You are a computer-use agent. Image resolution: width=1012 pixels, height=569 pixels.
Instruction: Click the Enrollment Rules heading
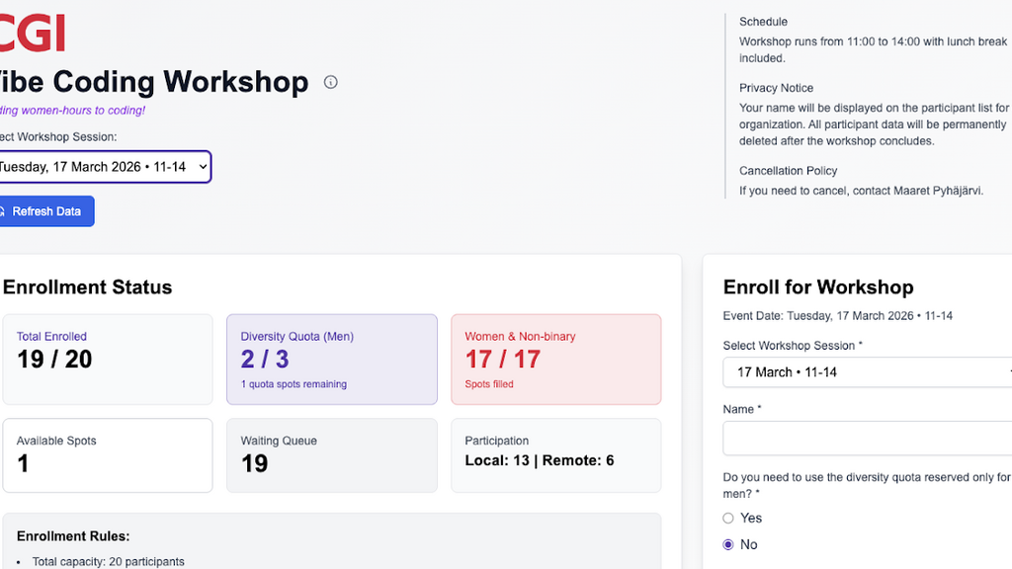(73, 536)
